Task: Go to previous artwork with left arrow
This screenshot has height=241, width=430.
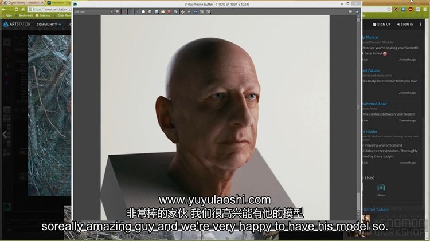Action: point(5,134)
